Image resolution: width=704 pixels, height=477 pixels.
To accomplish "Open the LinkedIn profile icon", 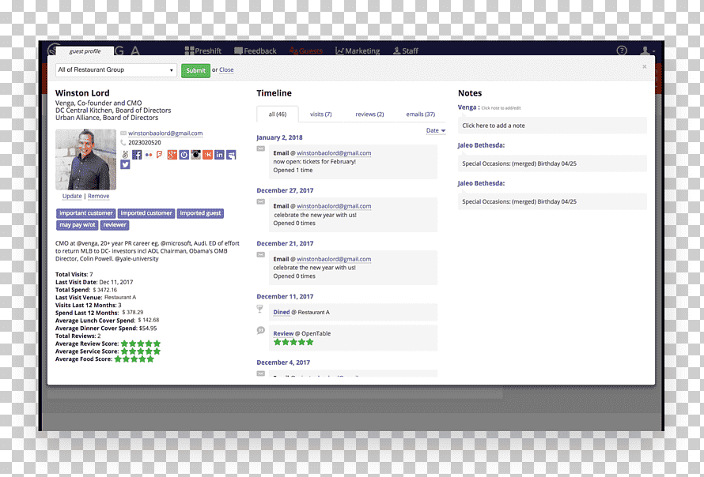I will click(x=219, y=155).
